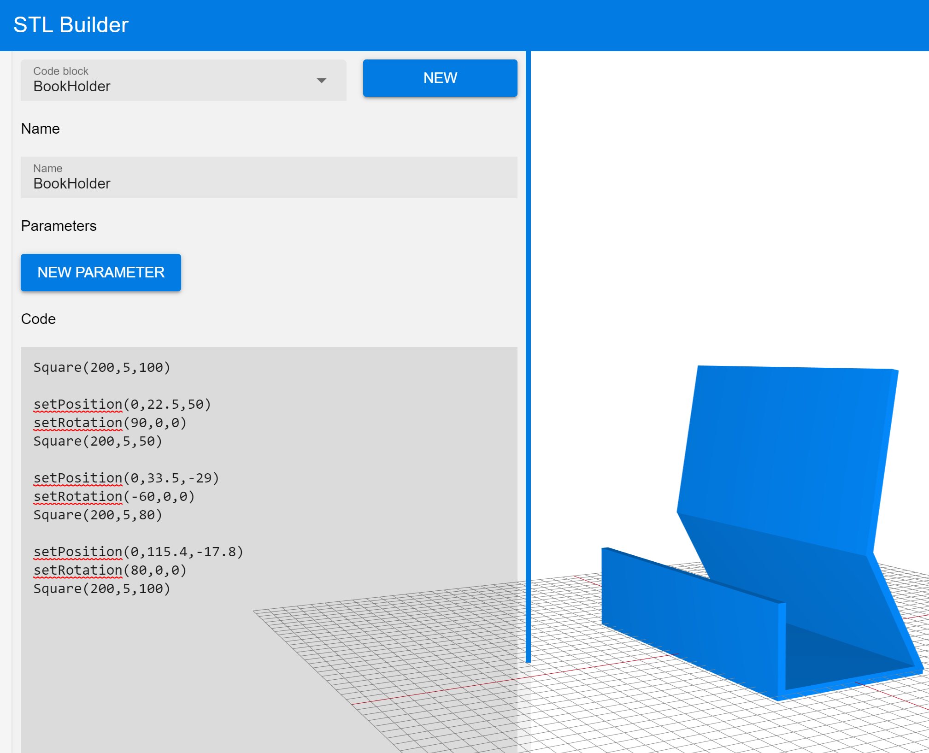Click the line setRotation(80,0,0)
This screenshot has width=929, height=753.
click(x=110, y=570)
